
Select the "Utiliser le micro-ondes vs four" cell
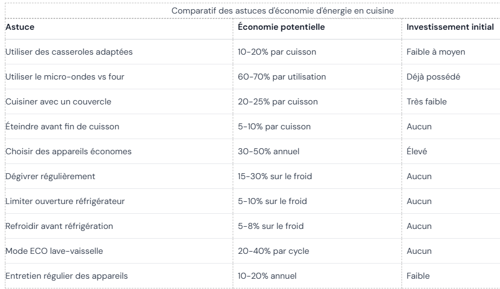(x=65, y=77)
